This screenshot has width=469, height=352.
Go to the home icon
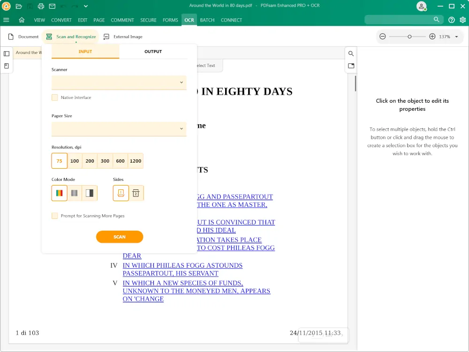[22, 20]
